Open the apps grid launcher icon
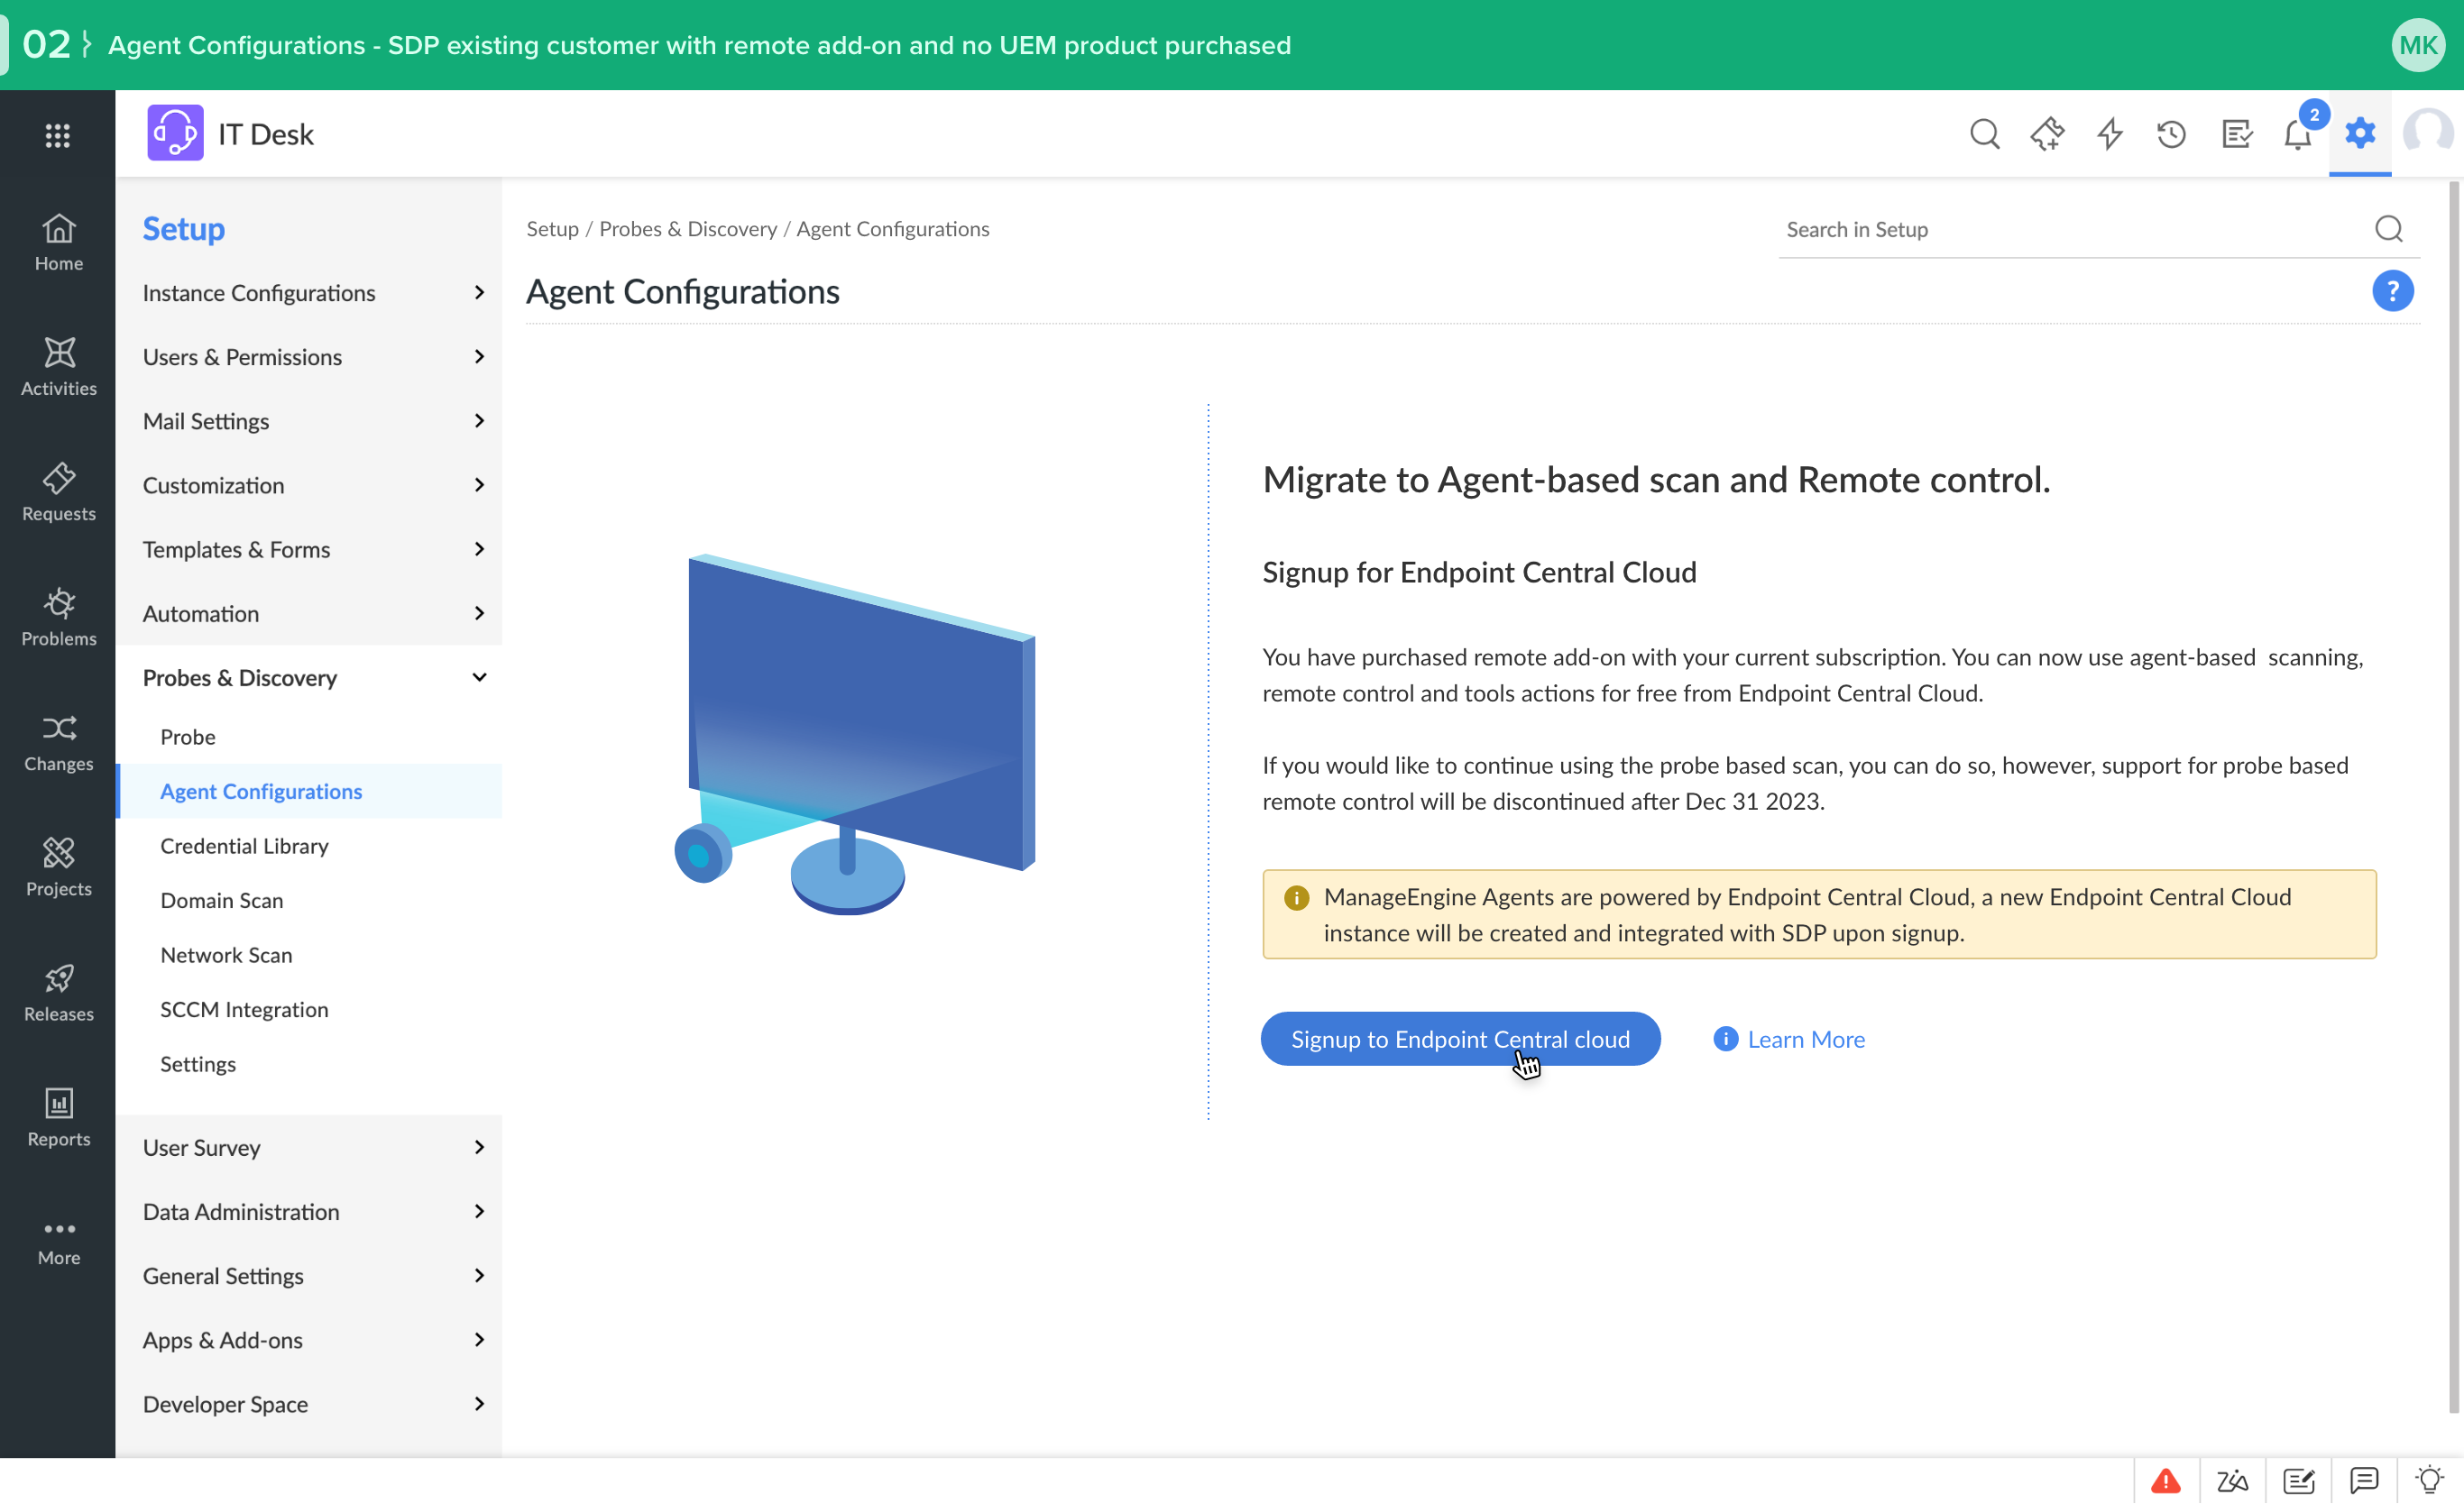Viewport: 2464px width, 1504px height. pos(58,135)
